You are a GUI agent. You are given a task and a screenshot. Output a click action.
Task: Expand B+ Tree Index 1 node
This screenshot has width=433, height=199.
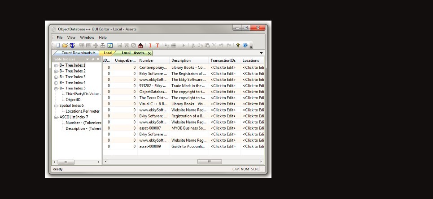click(56, 65)
